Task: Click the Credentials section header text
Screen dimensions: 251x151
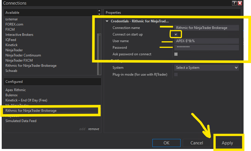Action: pos(140,21)
